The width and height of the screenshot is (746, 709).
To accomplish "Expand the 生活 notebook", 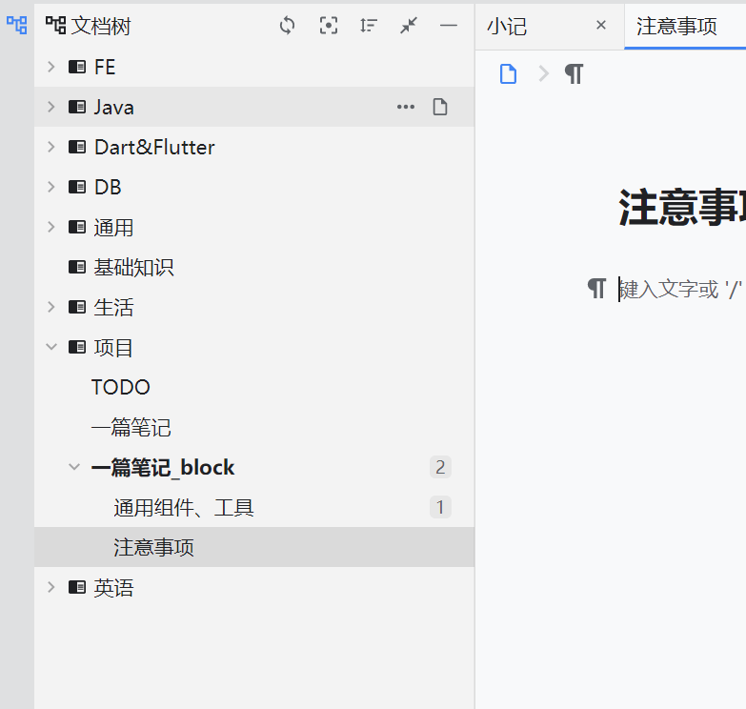I will pos(50,307).
